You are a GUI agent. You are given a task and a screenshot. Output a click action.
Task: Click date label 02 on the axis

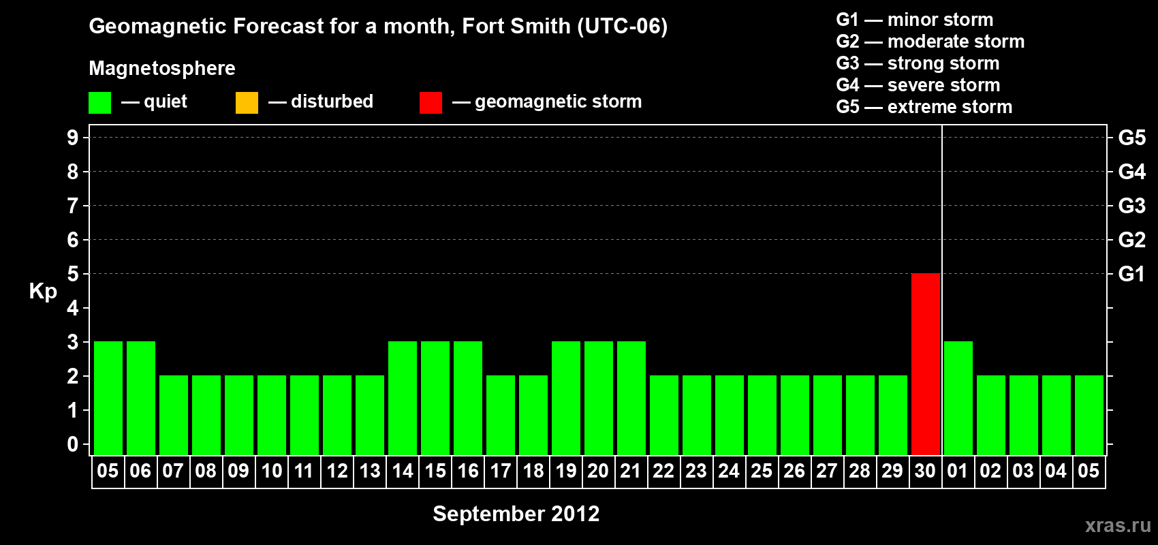coord(990,471)
